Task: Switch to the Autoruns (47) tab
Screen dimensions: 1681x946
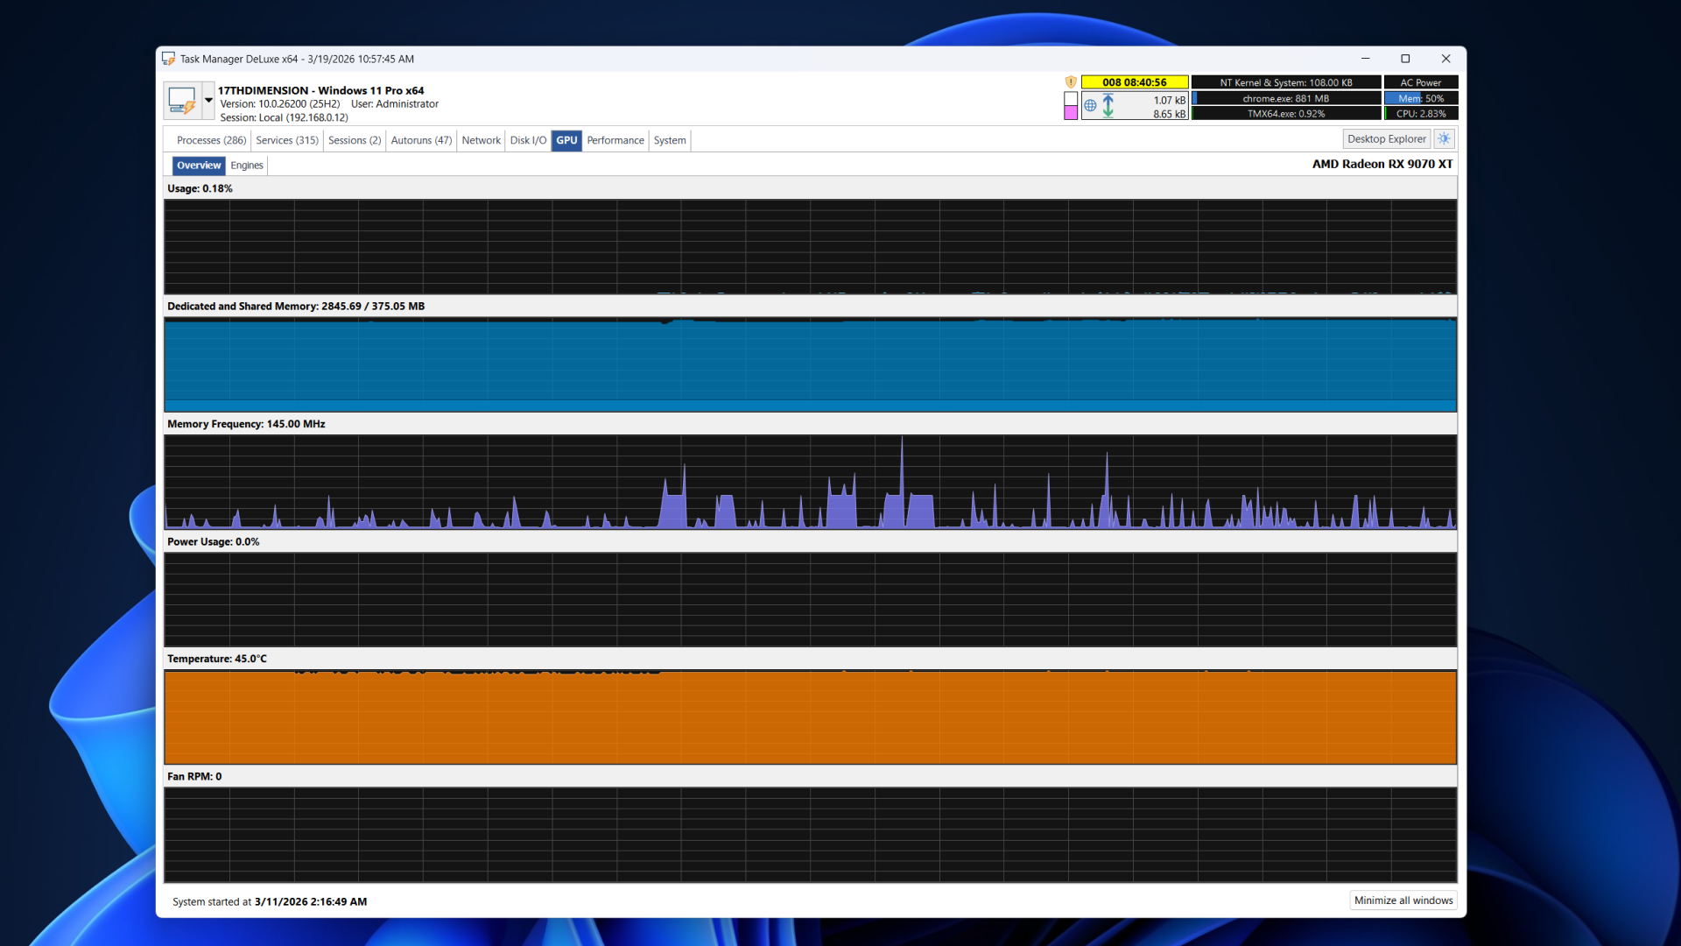Action: 421,140
